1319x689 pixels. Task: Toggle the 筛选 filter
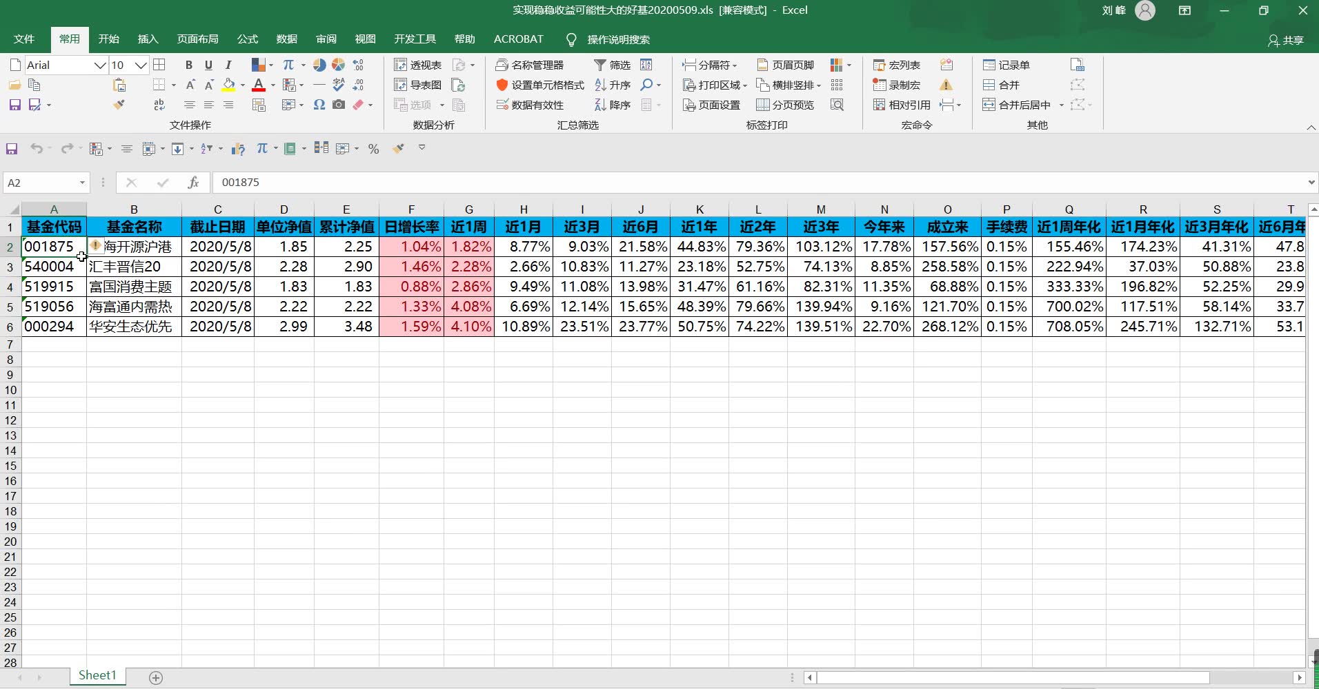click(x=612, y=65)
